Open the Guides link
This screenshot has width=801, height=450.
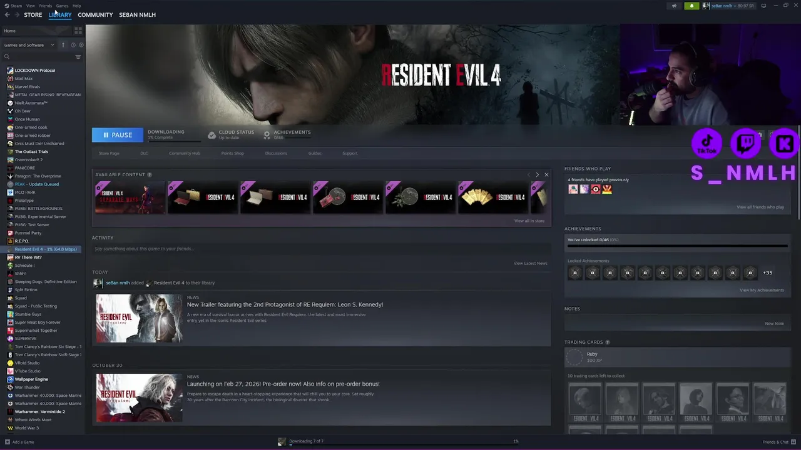[x=315, y=153]
